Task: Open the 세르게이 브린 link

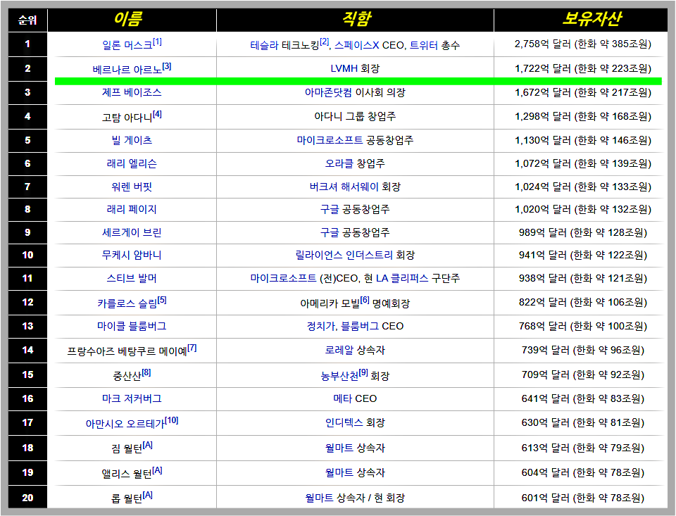Action: coord(132,232)
